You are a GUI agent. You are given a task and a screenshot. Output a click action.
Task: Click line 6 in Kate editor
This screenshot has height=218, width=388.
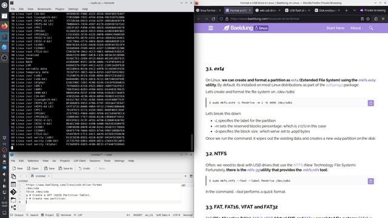[104, 202]
